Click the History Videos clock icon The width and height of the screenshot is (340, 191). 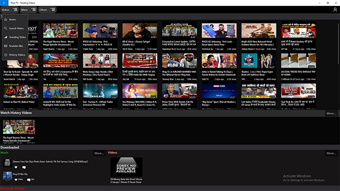(x=6, y=55)
